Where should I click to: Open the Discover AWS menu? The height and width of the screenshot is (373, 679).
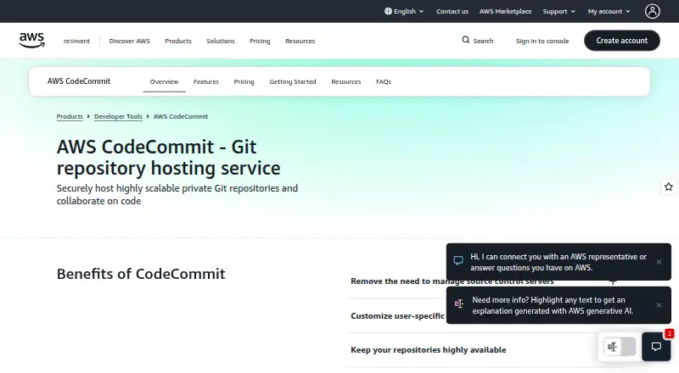[130, 41]
